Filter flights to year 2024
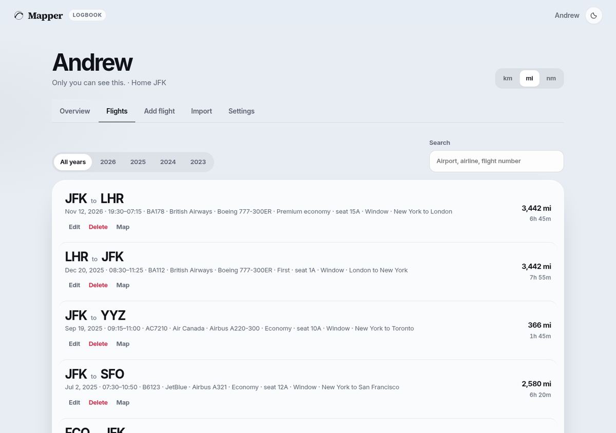The image size is (616, 433). pyautogui.click(x=168, y=162)
